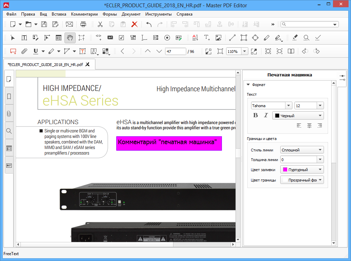The height and width of the screenshot is (261, 351).
Task: Click the page number field
Action: pos(175,52)
